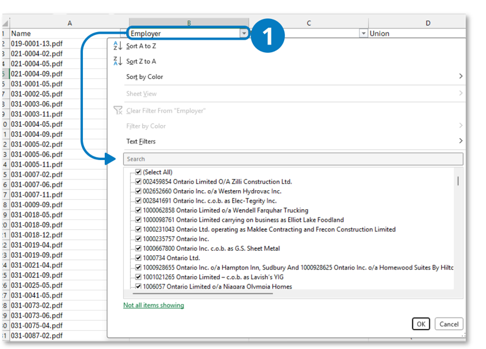The height and width of the screenshot is (349, 486).
Task: Click the Employer header cell text
Action: (x=146, y=34)
